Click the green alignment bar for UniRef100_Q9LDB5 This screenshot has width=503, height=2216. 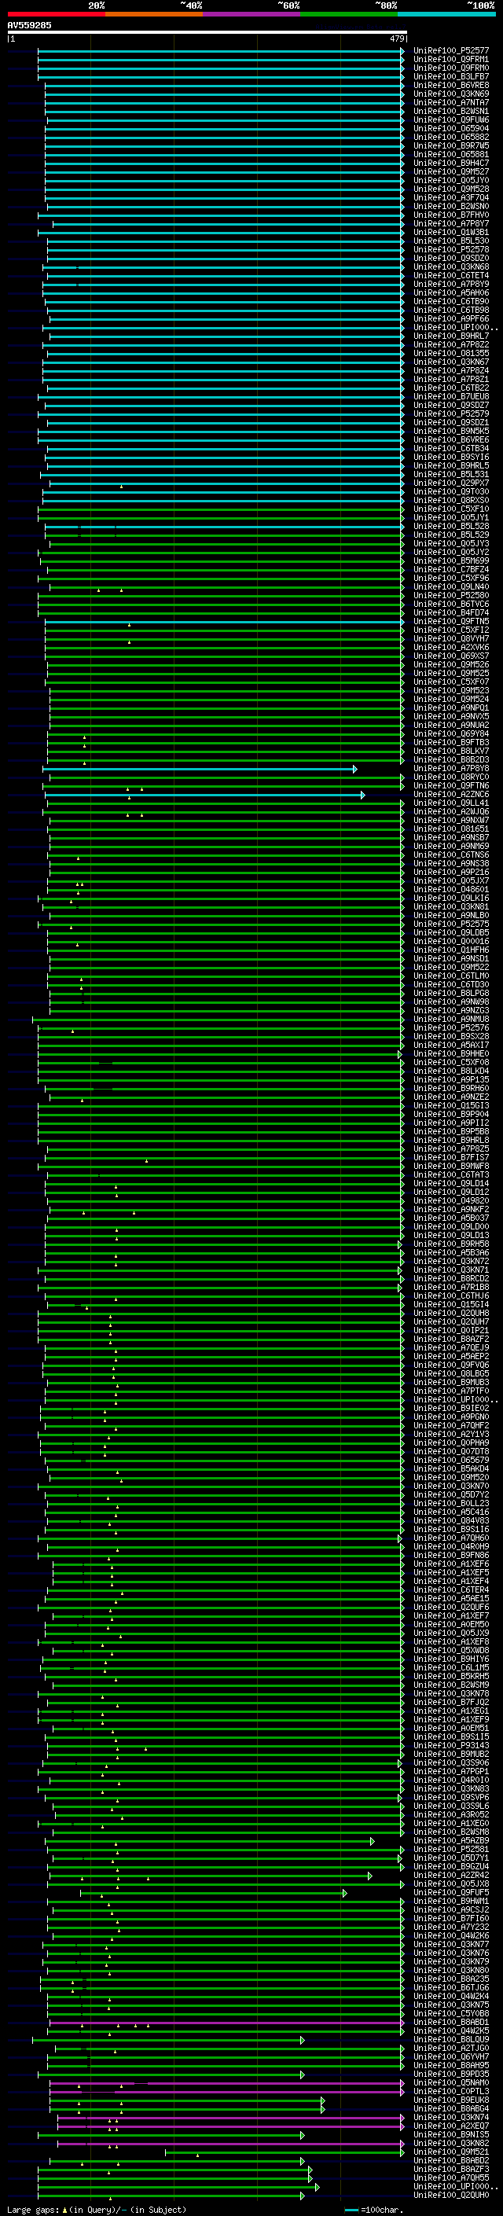pos(226,932)
